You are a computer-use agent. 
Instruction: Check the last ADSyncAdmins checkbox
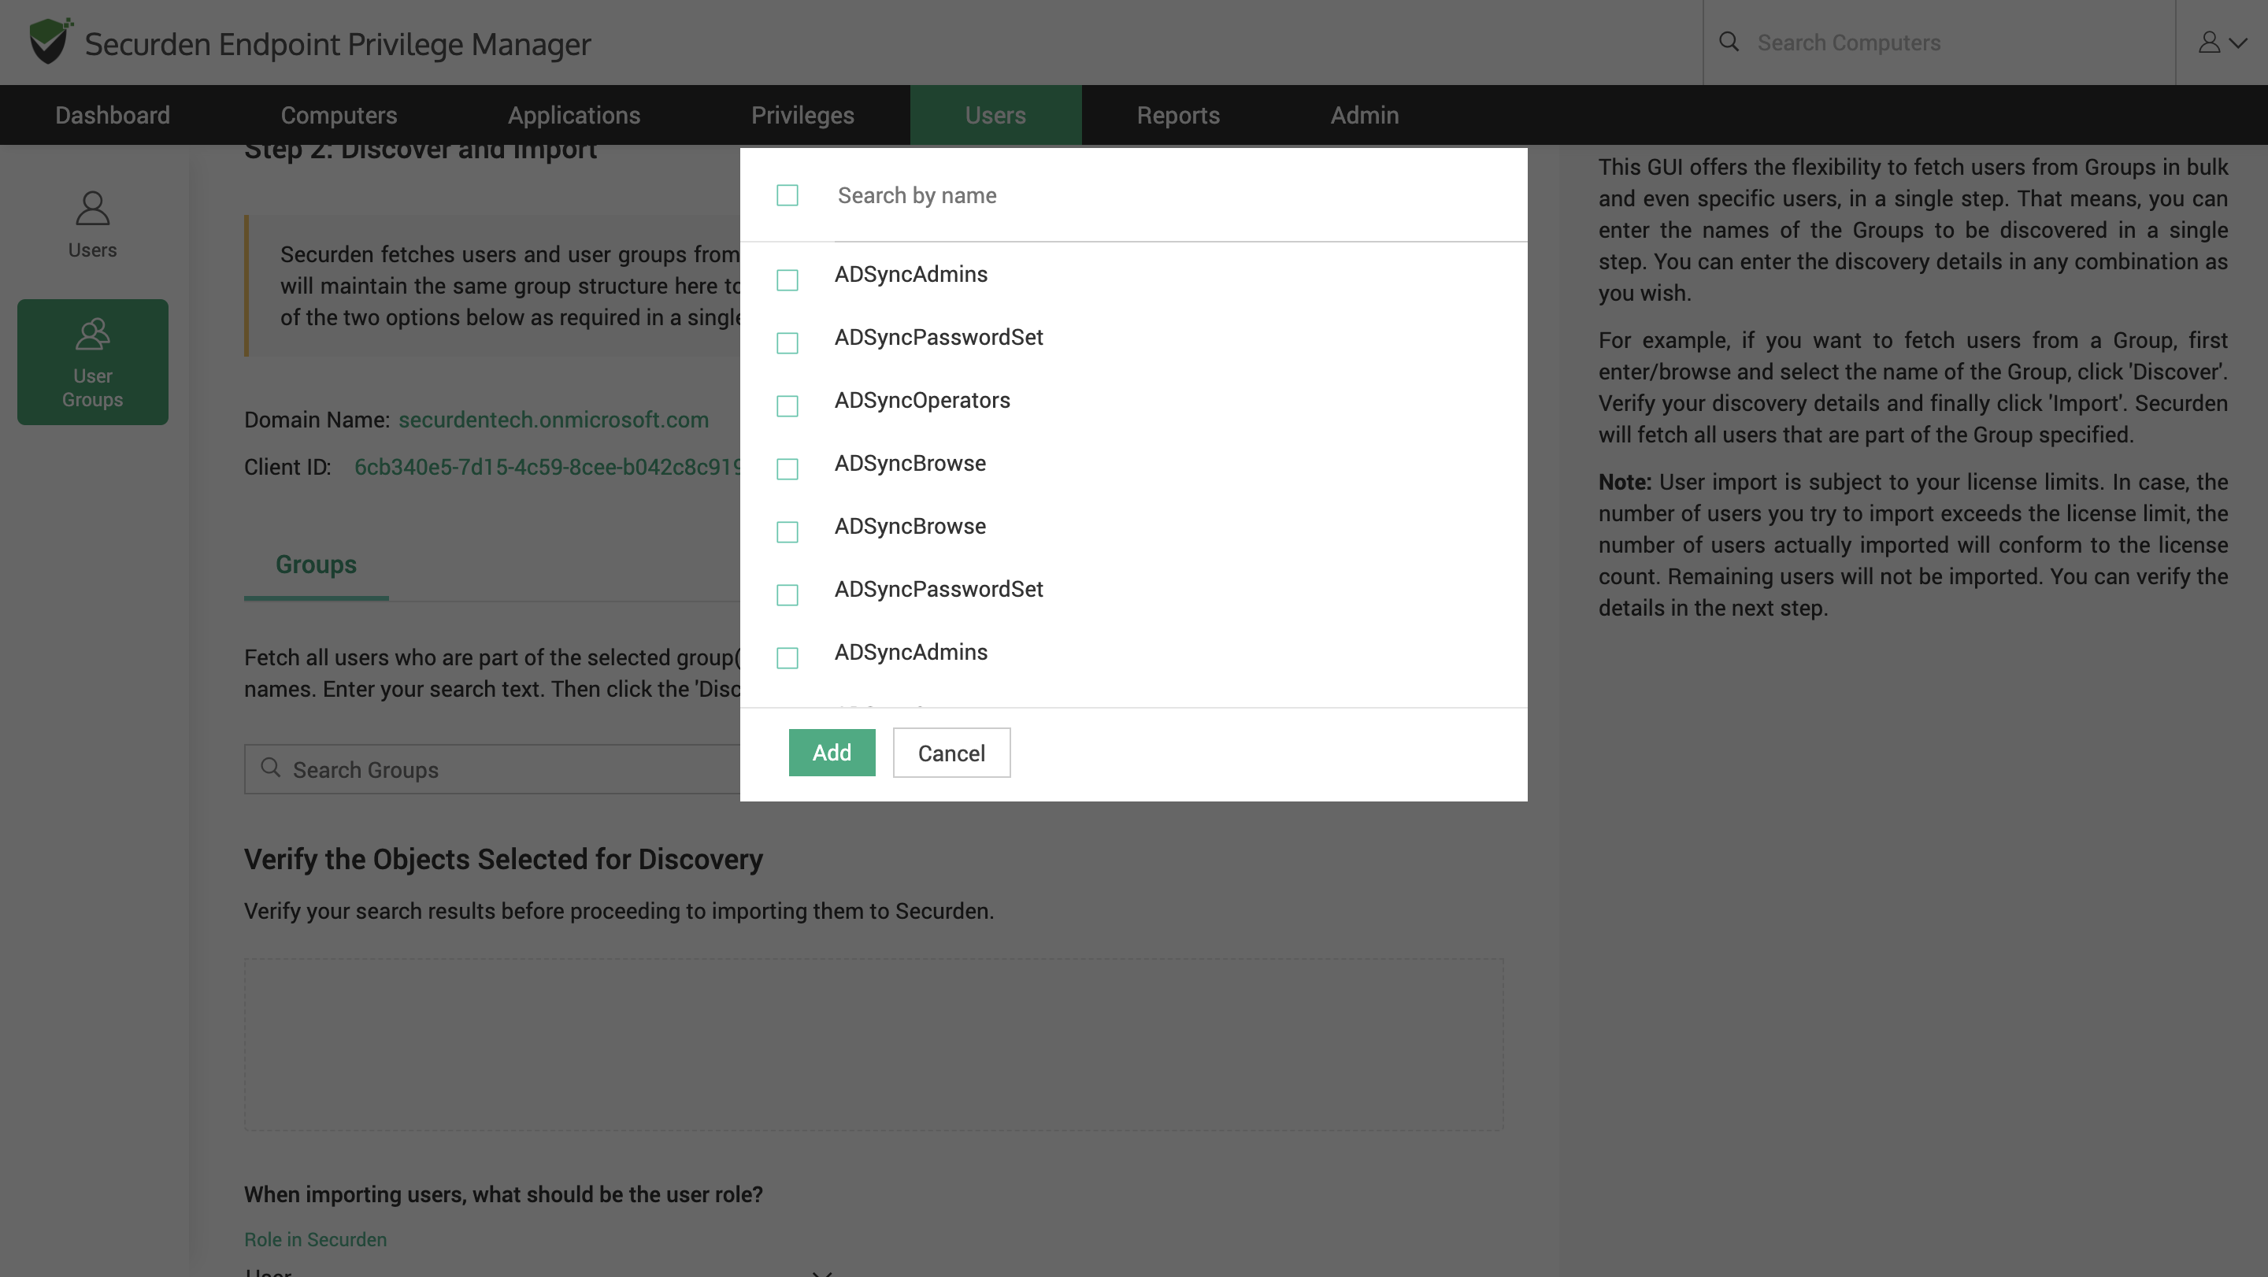(x=787, y=657)
